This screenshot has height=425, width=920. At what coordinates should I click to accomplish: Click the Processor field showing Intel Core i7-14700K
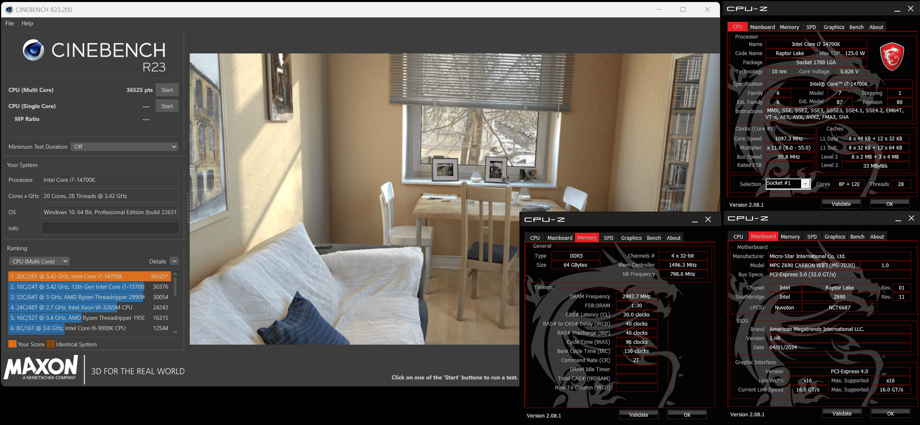[x=110, y=180]
